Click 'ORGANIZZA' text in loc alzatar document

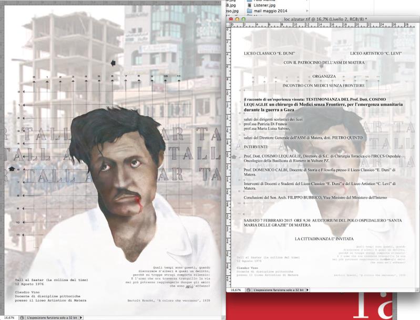point(324,76)
